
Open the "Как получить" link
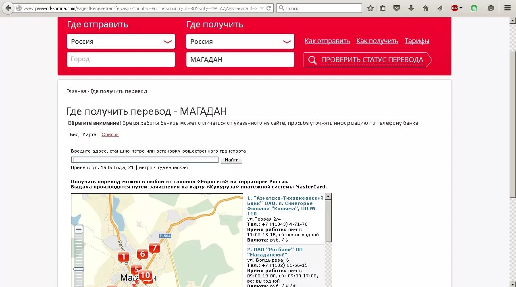click(377, 41)
